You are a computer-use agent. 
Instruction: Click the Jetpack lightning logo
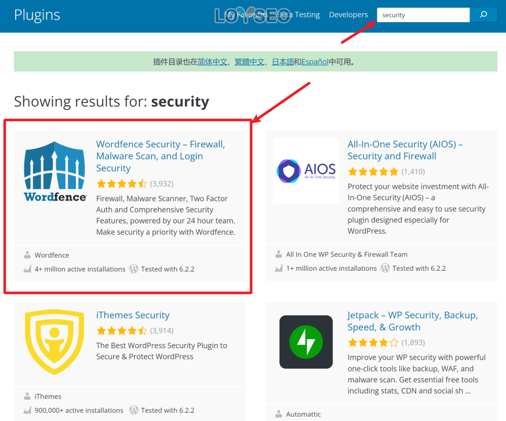(x=306, y=342)
